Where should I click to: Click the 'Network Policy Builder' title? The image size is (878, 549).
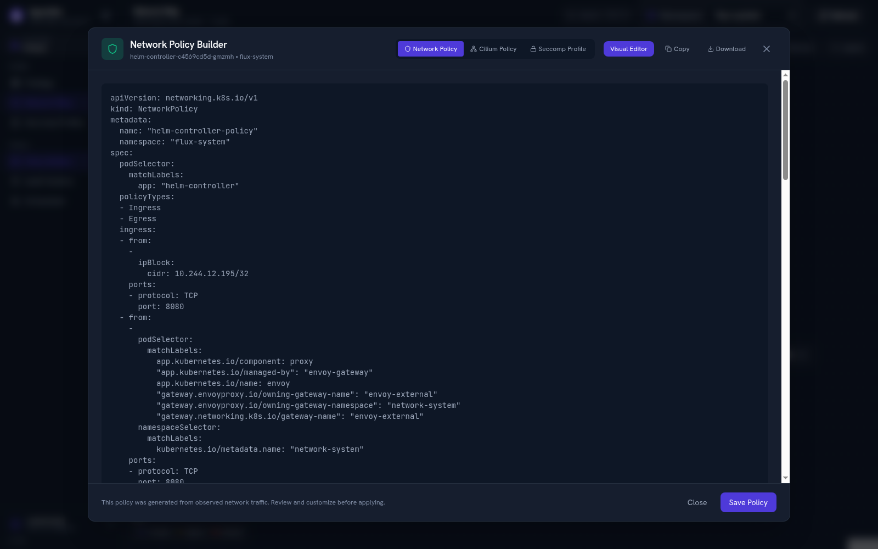pyautogui.click(x=178, y=44)
